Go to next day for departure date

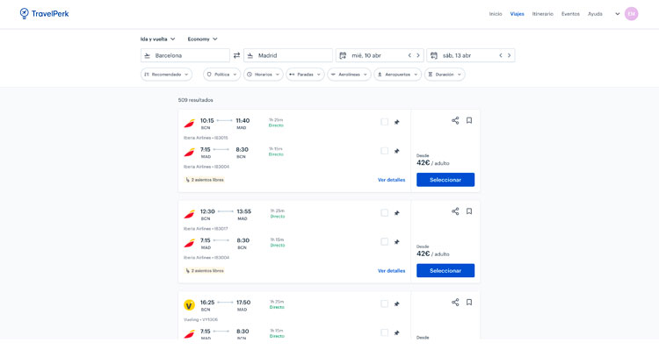tap(418, 55)
